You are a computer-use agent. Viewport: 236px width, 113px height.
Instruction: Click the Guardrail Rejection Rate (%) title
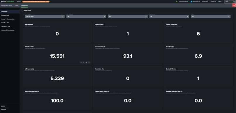coord(174,91)
